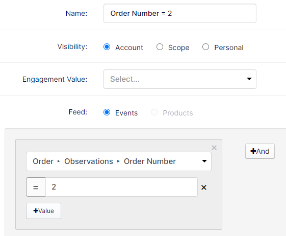
Task: Click the caret arrow of Engagement Value
Action: click(249, 79)
